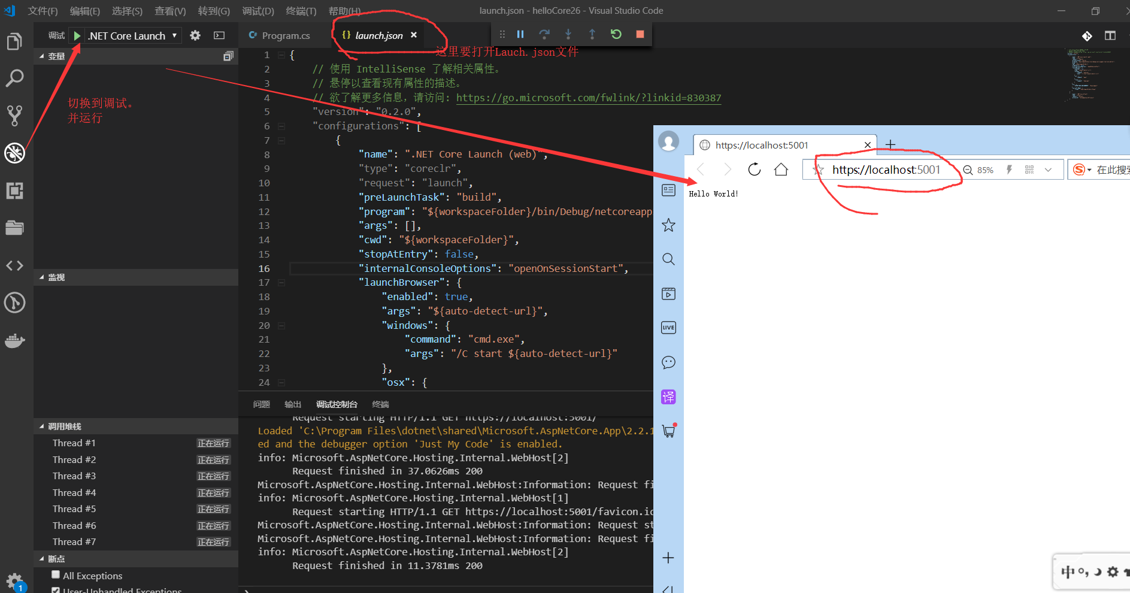Open the browser user profile avatar
1130x593 pixels.
(668, 141)
